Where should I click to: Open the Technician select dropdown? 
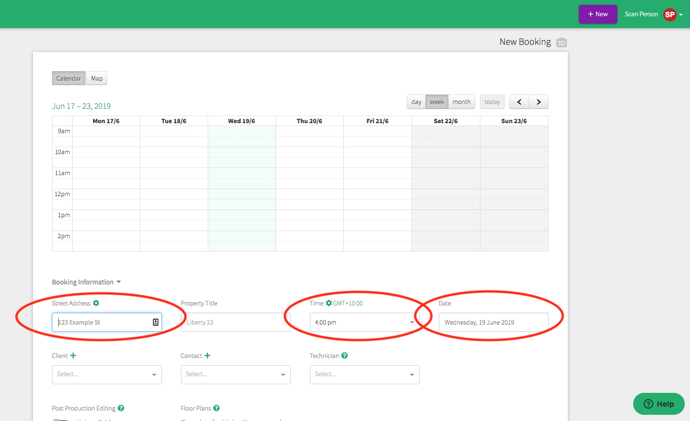coord(364,375)
